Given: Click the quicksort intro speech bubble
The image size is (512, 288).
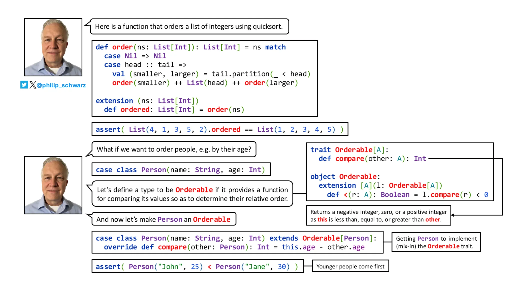Looking at the screenshot, I should tap(189, 26).
